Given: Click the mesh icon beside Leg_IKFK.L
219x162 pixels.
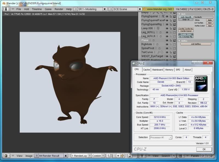Looking at the screenshot, I should (160, 32).
